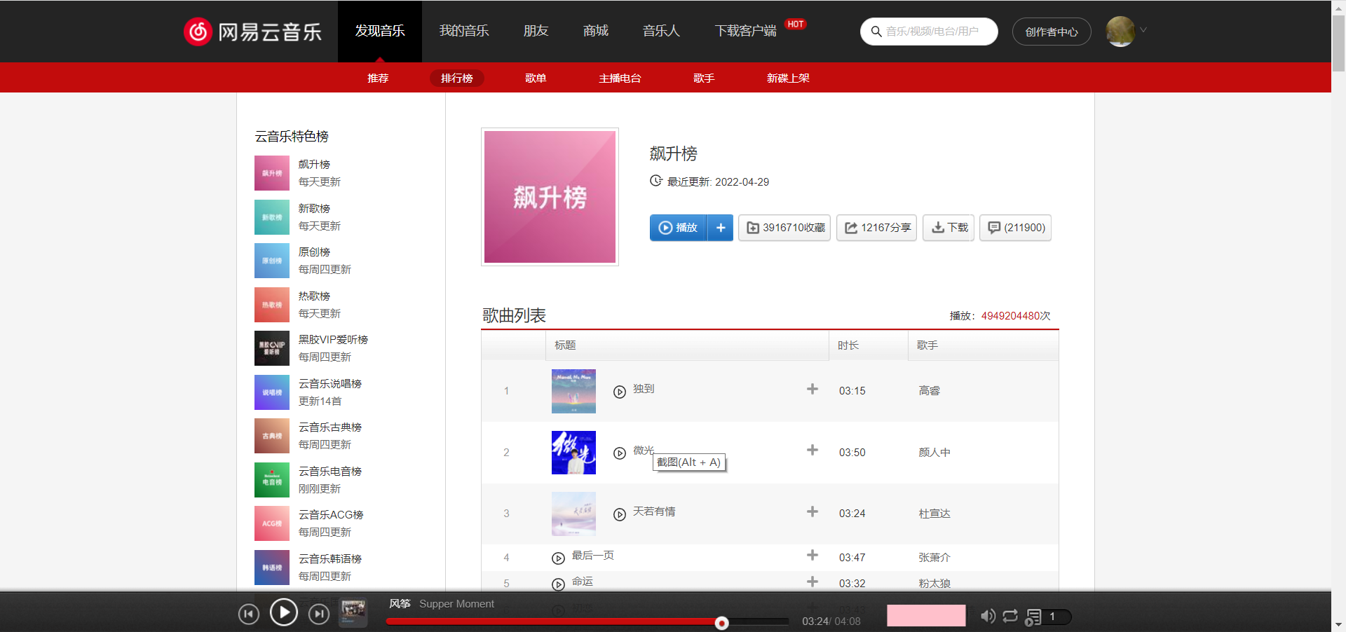1346x632 pixels.
Task: Play the 飙升榜 chart with 播放 button
Action: click(x=678, y=228)
